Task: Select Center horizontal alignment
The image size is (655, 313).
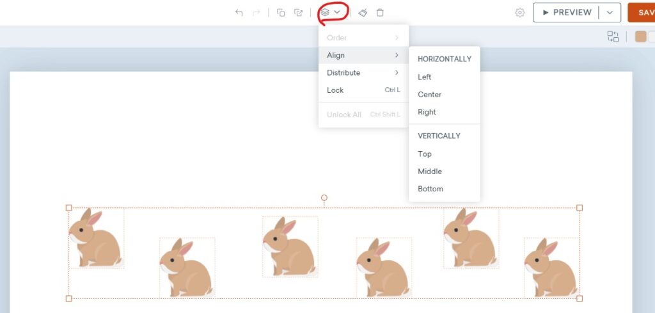Action: 429,95
